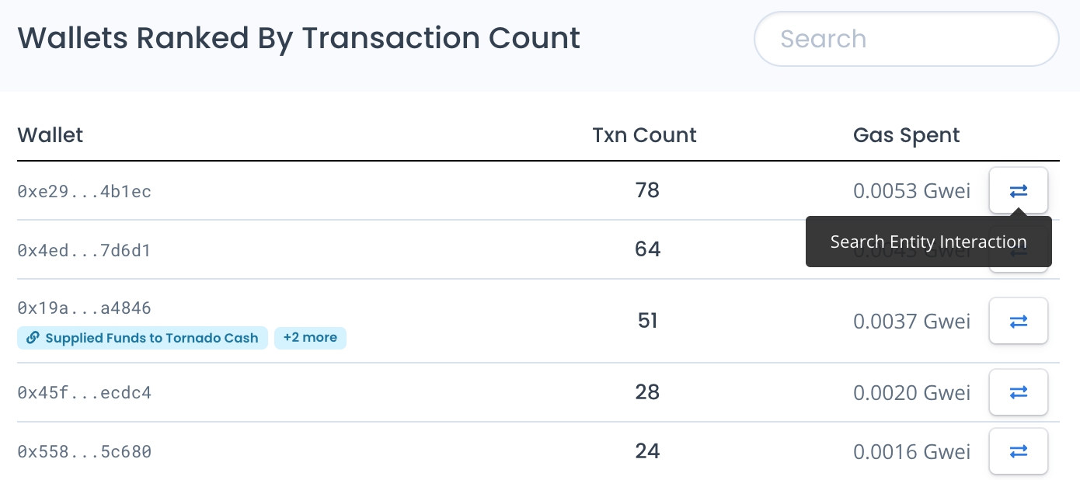
Task: Click entity interaction icon for 0x45f...ecdc4
Action: point(1018,392)
